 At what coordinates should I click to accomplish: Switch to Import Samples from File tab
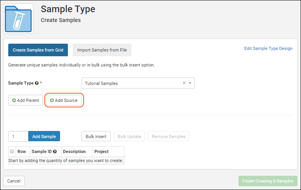tap(102, 50)
